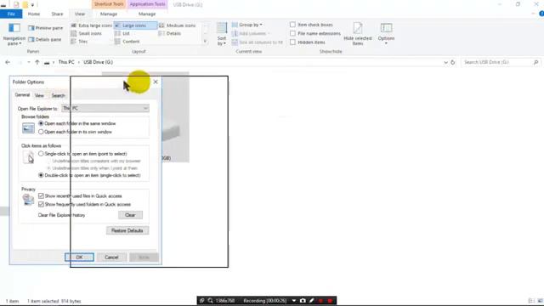Image resolution: width=544 pixels, height=306 pixels.
Task: Open recorder dropdown arrow beside timer
Action: pos(294,300)
